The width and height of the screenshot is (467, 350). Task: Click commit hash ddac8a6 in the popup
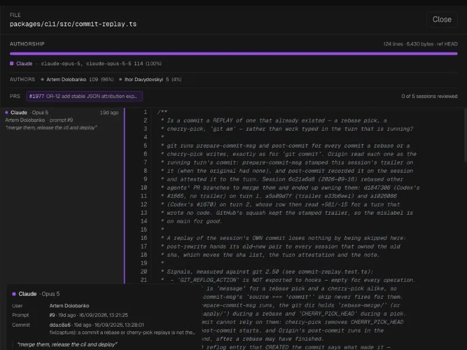click(x=60, y=325)
